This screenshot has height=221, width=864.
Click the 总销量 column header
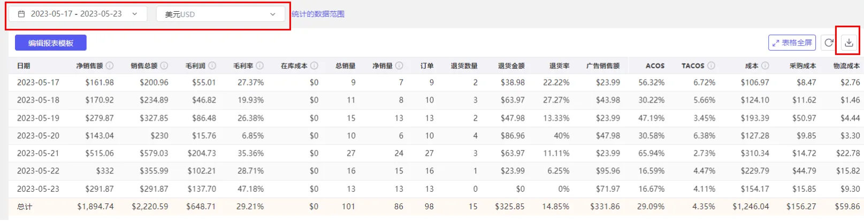(346, 66)
